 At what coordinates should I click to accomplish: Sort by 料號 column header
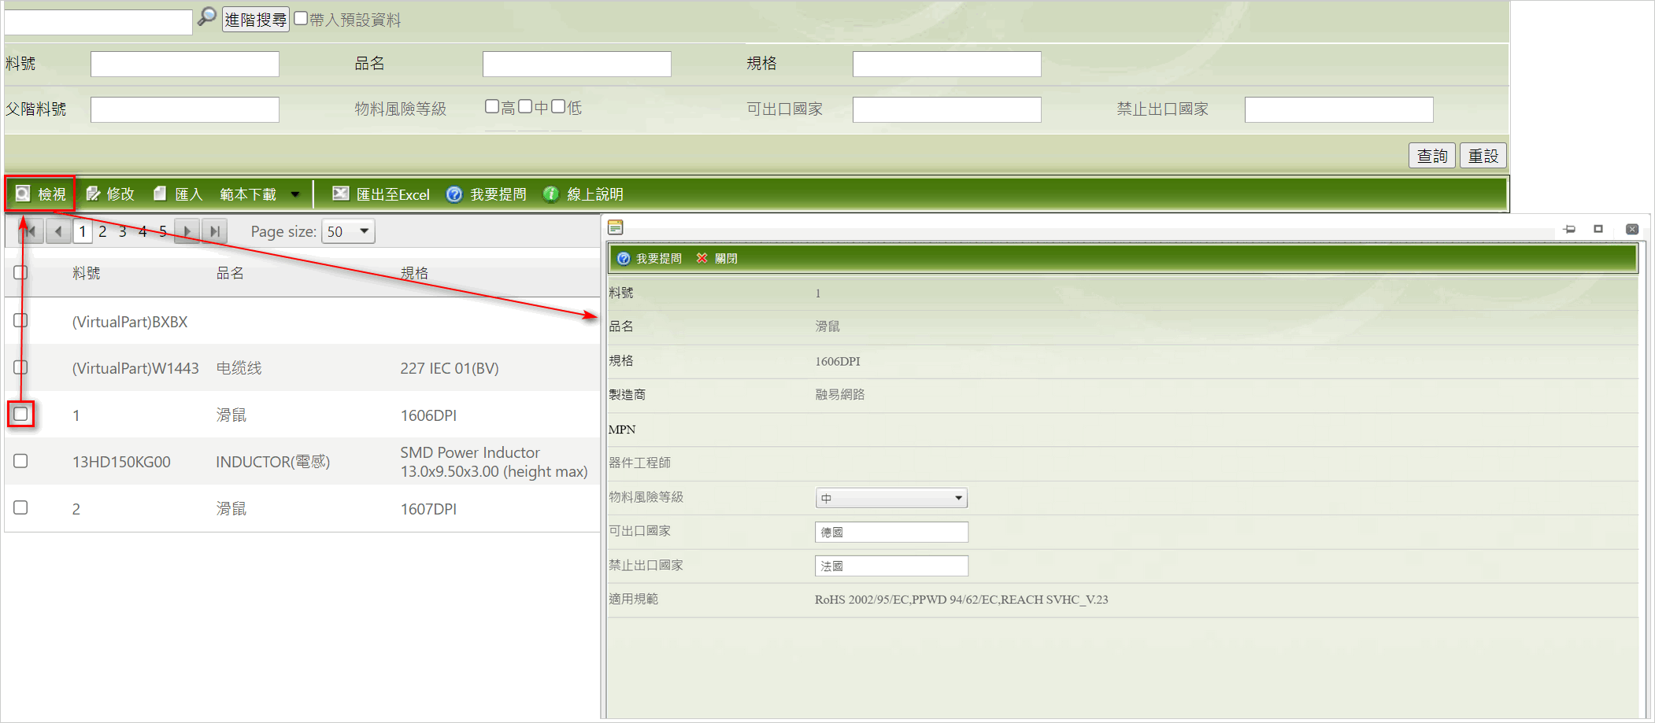pos(87,273)
